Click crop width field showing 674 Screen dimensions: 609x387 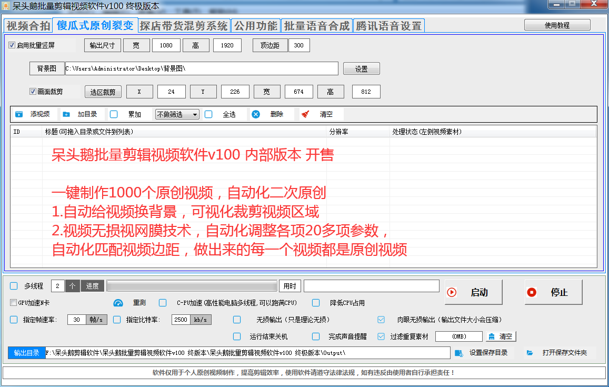click(298, 92)
